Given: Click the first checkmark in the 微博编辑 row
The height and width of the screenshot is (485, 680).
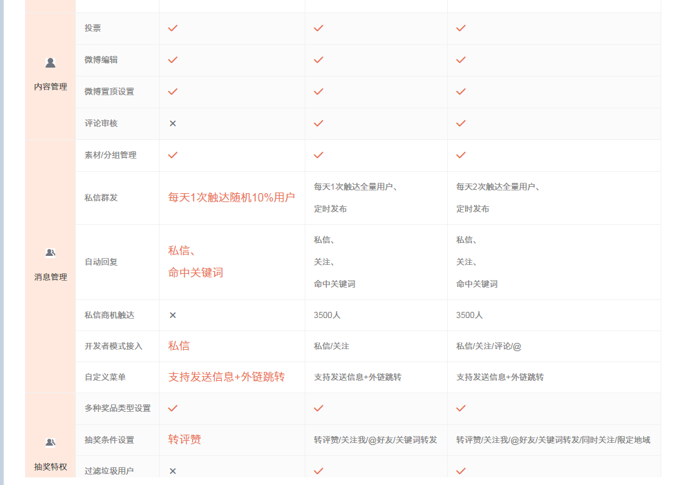Looking at the screenshot, I should [173, 60].
